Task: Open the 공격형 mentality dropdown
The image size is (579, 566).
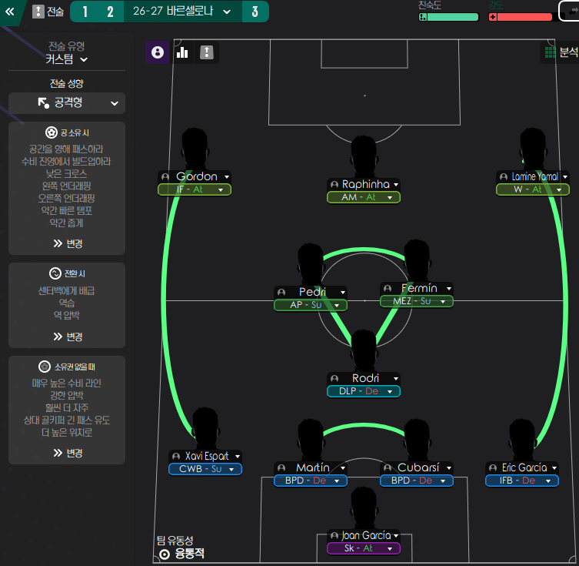Action: tap(67, 102)
